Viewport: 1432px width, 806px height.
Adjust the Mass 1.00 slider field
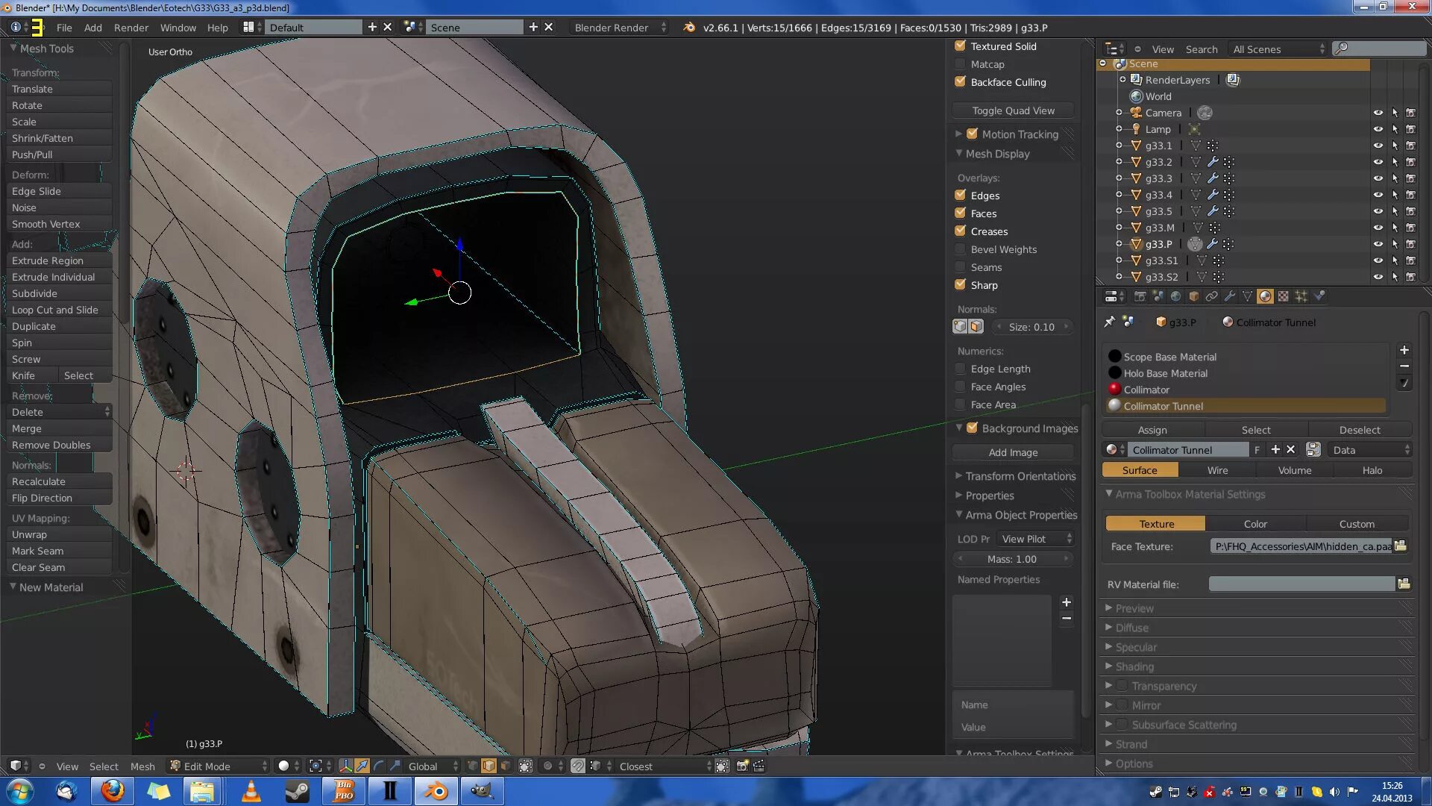(x=1012, y=559)
